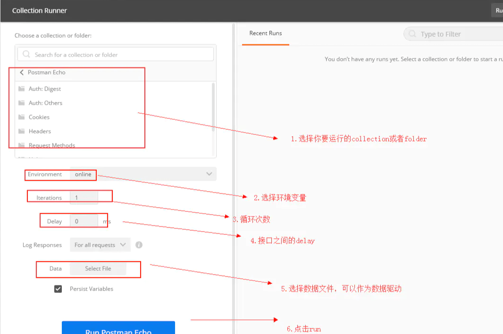The width and height of the screenshot is (503, 334).
Task: Click the Auth: Others folder icon
Action: 21,103
